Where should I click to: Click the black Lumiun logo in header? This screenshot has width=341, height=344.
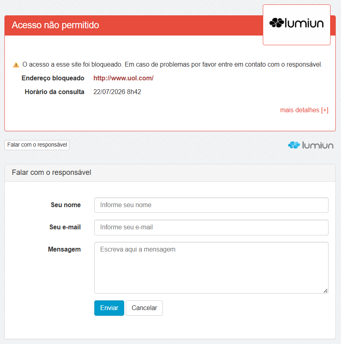tap(297, 23)
